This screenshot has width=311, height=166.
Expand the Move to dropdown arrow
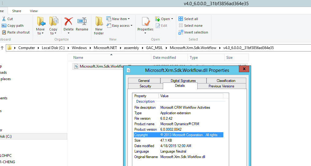pyautogui.click(x=43, y=34)
